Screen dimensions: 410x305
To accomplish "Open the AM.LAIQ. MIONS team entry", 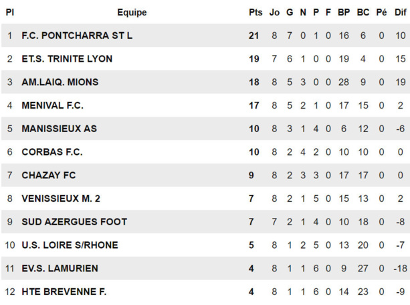I will 60,82.
